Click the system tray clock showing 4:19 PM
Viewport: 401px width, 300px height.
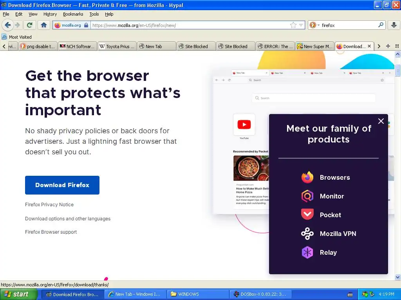(x=387, y=295)
